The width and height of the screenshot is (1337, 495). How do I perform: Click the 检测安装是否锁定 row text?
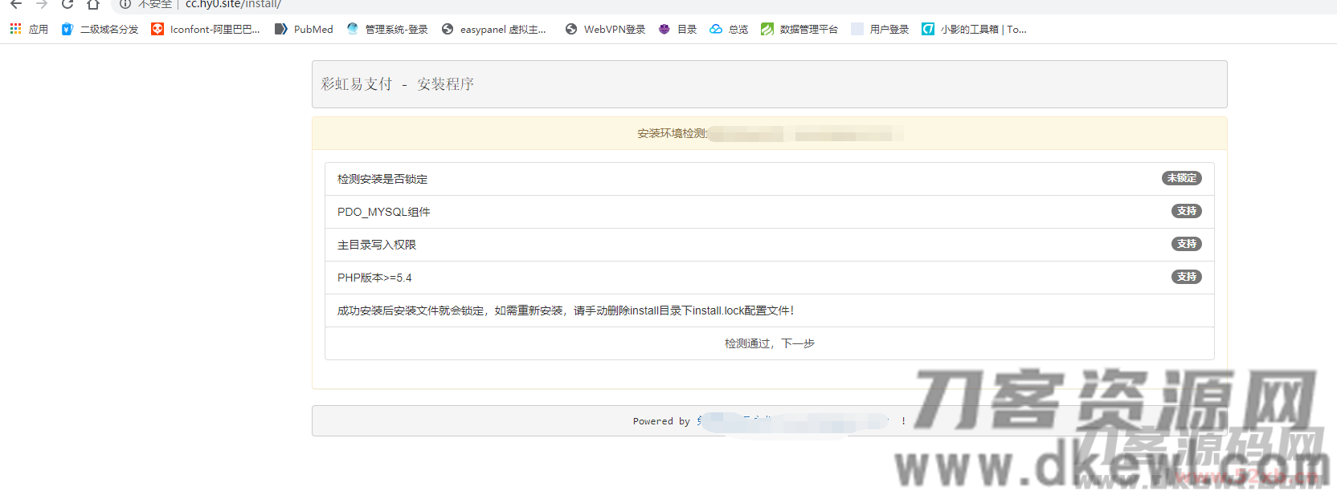(382, 179)
